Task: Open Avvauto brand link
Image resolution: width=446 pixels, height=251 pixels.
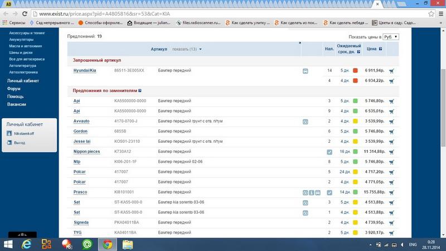Action: point(81,121)
